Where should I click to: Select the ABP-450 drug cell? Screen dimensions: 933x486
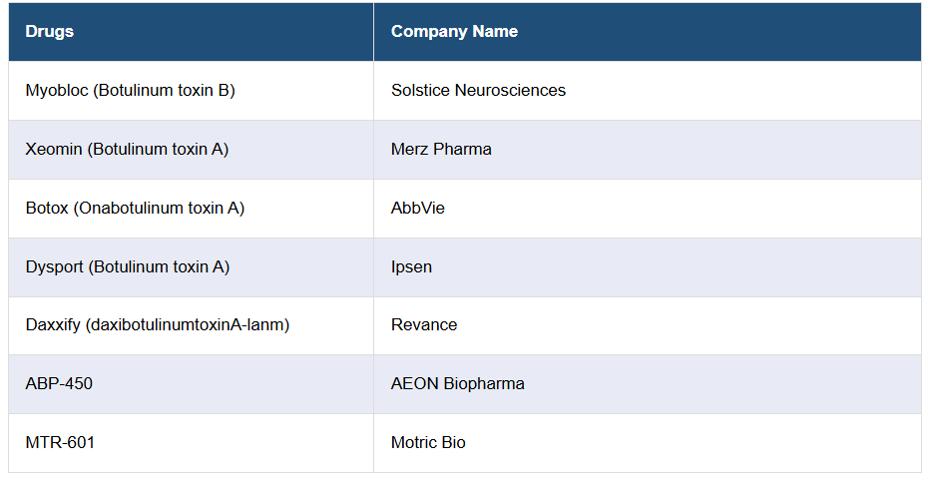point(59,384)
